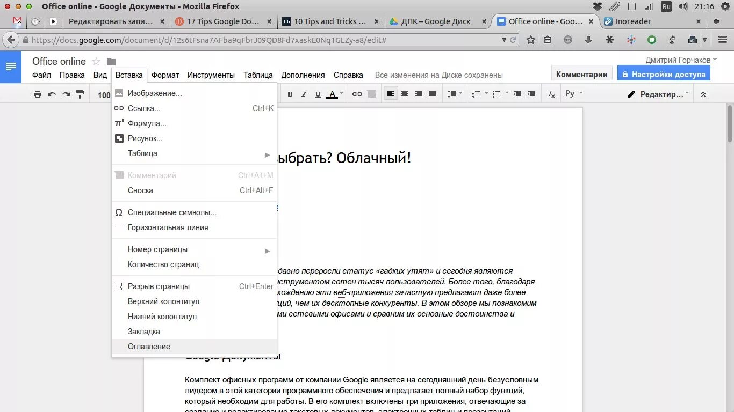The image size is (734, 412).
Task: Insert a footnote with Сноска
Action: point(194,190)
